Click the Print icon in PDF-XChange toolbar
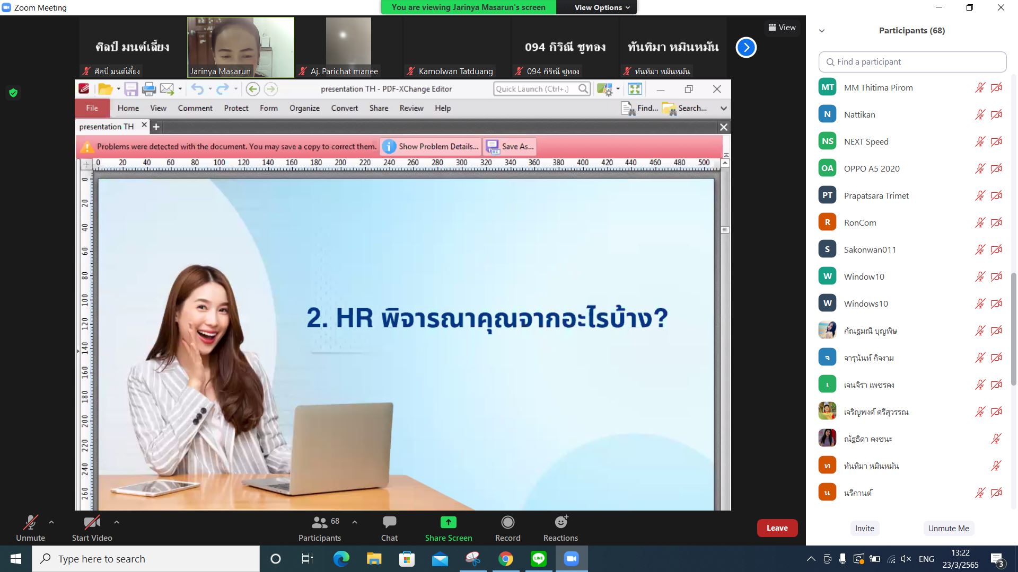Image resolution: width=1018 pixels, height=572 pixels. (x=149, y=89)
